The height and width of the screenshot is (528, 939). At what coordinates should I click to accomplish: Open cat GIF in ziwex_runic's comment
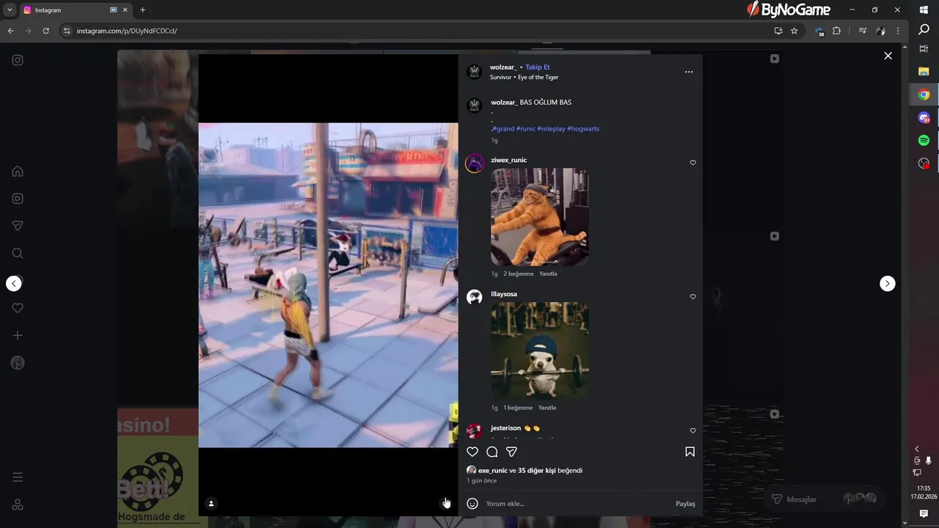[x=539, y=217]
